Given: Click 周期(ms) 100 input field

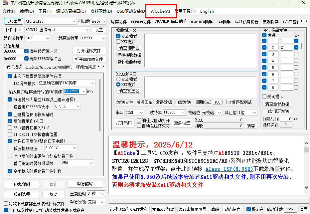Looking at the screenshot, I should [x=217, y=102].
